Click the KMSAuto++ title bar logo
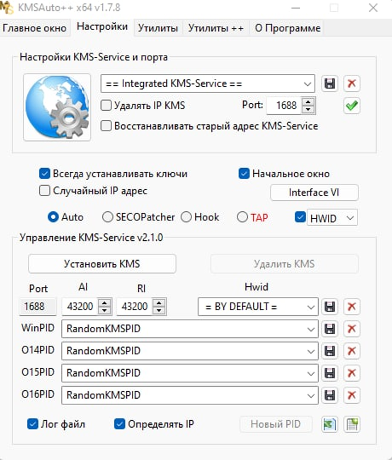 pos(6,7)
